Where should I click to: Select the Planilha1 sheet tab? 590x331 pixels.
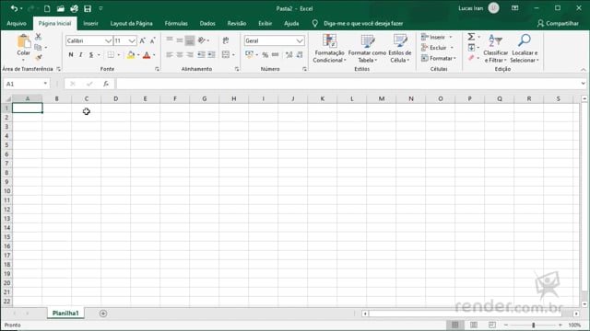click(65, 313)
